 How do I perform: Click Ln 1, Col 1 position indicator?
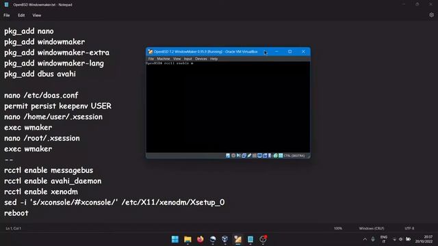[14, 228]
